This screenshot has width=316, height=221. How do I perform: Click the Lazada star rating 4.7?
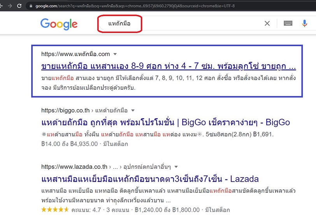coord(55,210)
